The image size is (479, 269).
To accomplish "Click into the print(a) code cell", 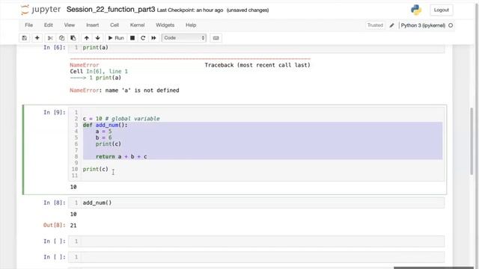I will click(x=256, y=48).
